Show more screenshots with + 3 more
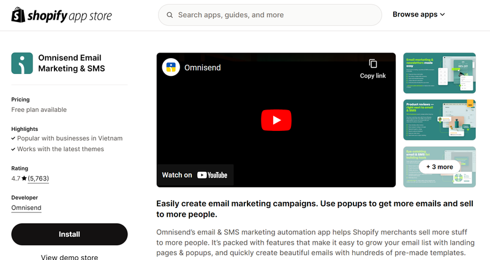Screen dimensions: 490x260 click(x=439, y=166)
